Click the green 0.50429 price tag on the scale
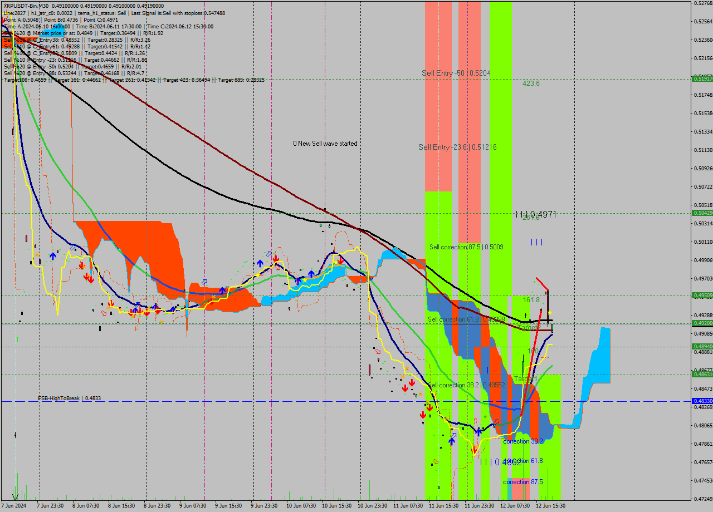Screen dimensions: 713x512 701,212
